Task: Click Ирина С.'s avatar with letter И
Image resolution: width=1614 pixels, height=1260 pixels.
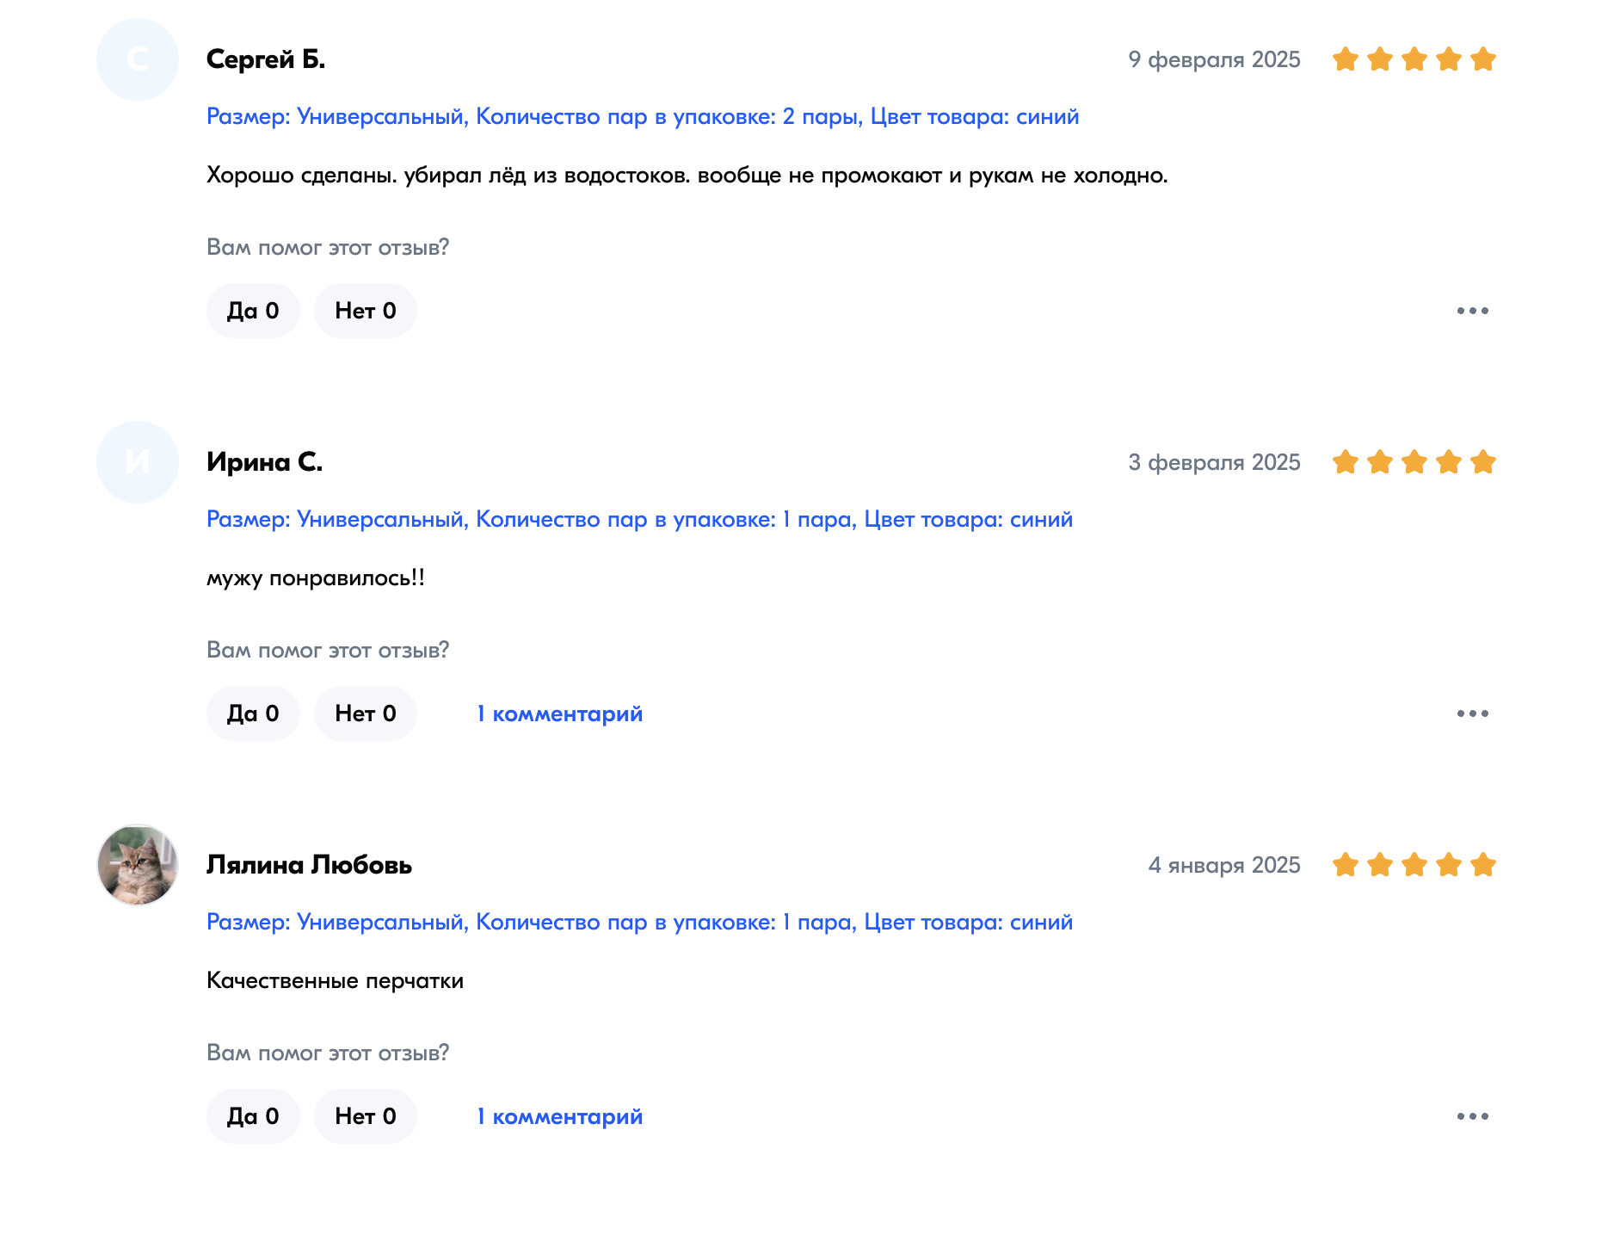Action: [138, 462]
